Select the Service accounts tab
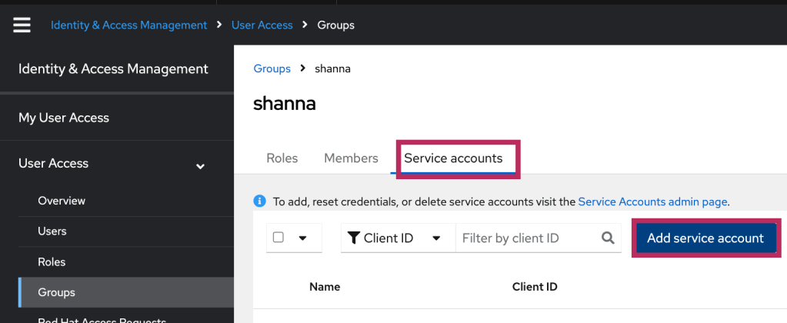 453,158
